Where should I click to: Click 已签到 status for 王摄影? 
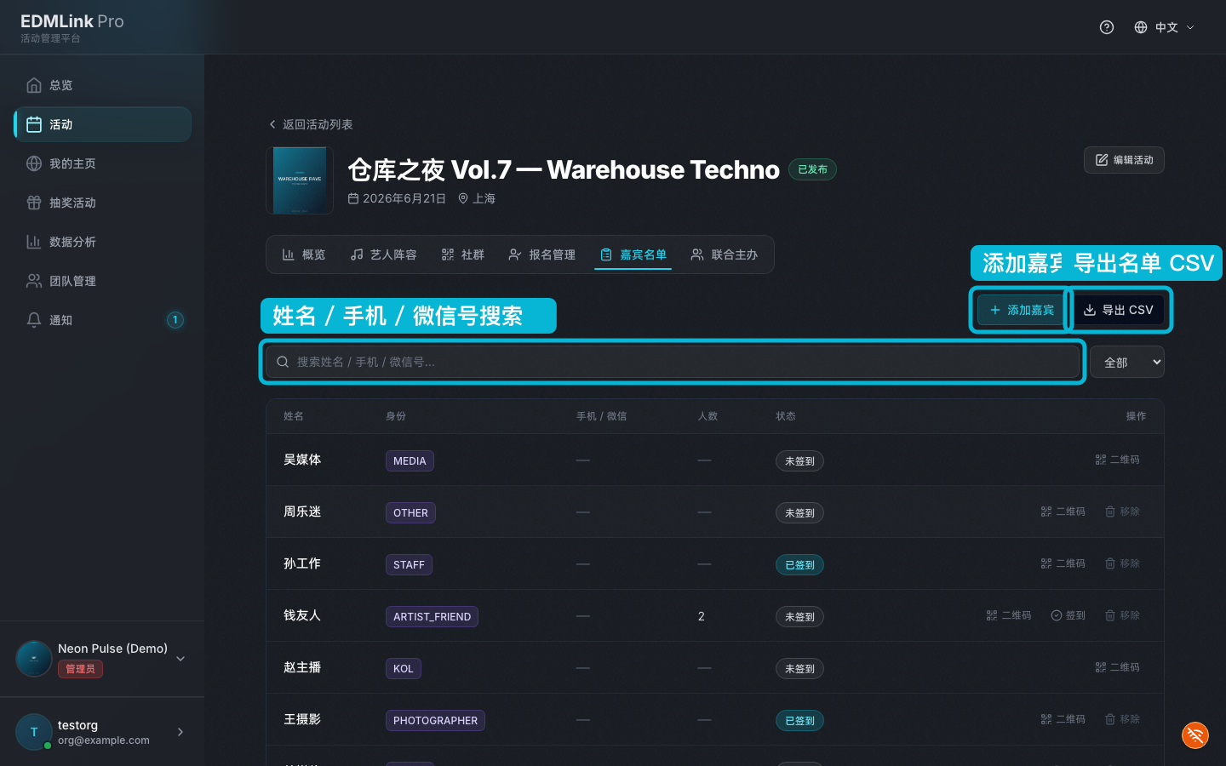point(799,720)
